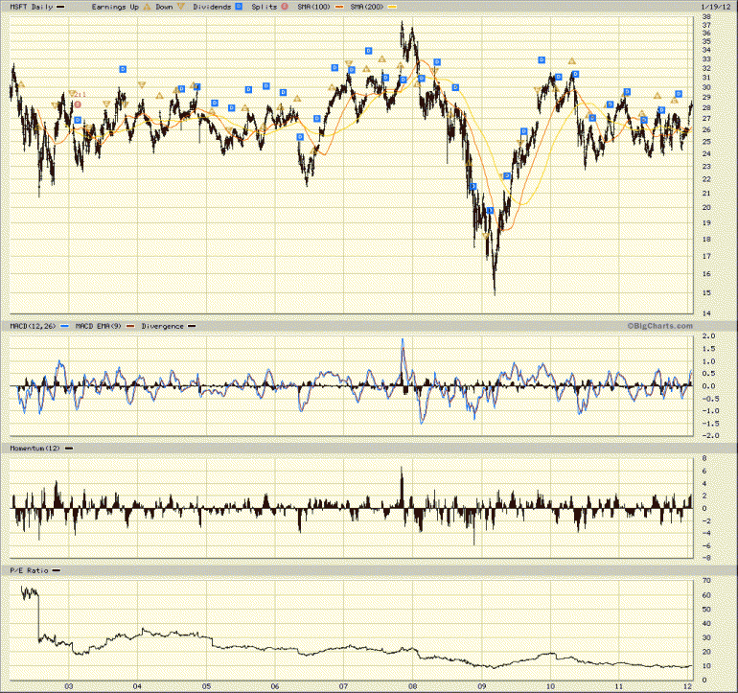
Task: Click the "15" price axis label
Action: click(706, 293)
